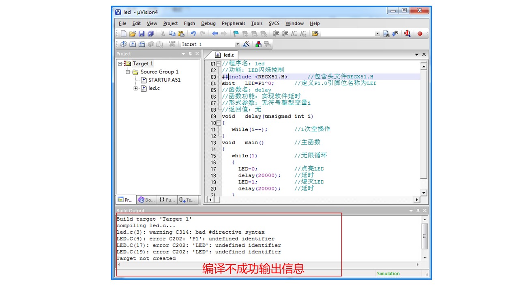Open the Project panel options dropdown
Viewport: 519px width, 291px height.
[x=183, y=54]
